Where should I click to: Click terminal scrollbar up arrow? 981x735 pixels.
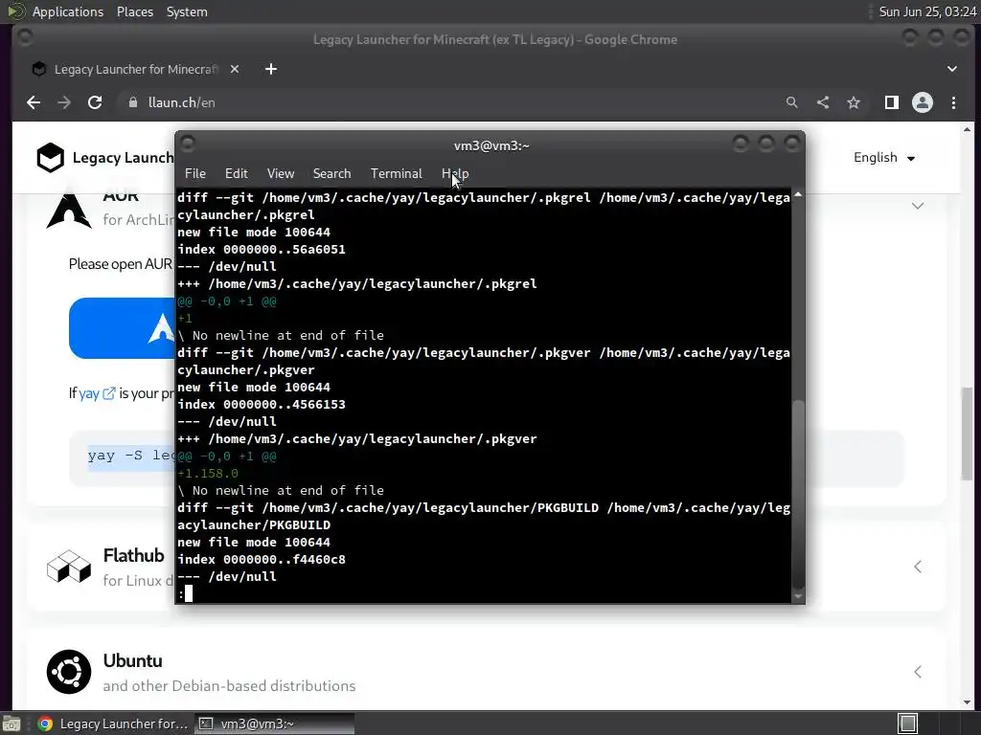tap(798, 195)
